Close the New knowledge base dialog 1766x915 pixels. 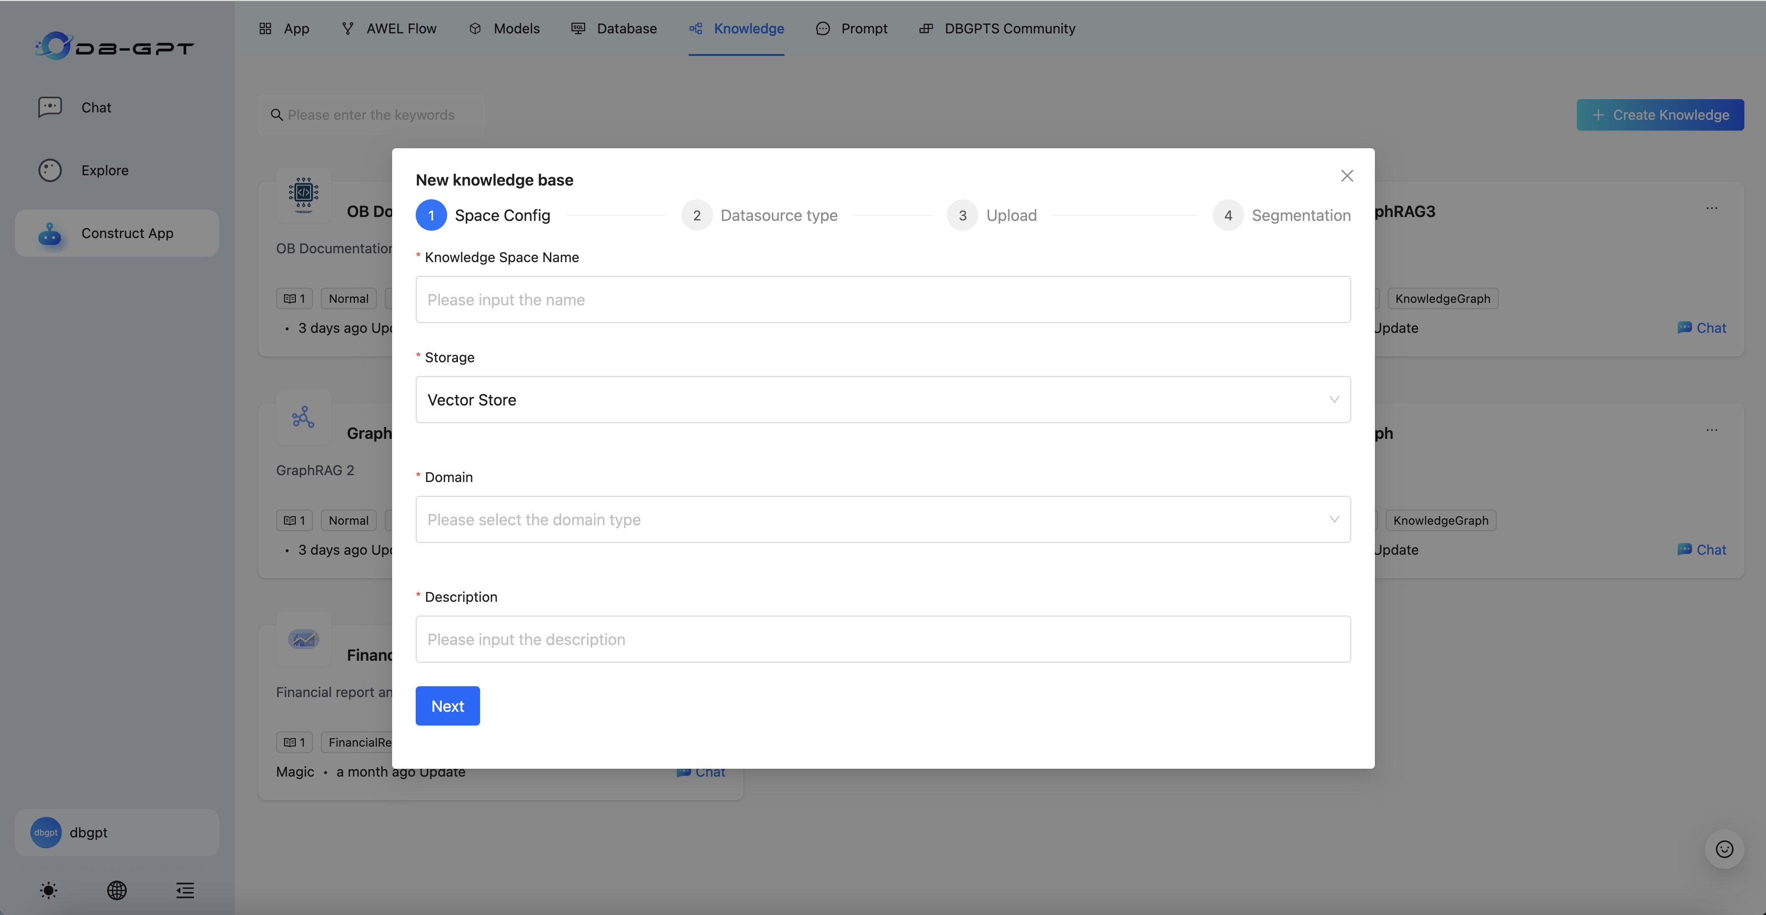(x=1346, y=176)
